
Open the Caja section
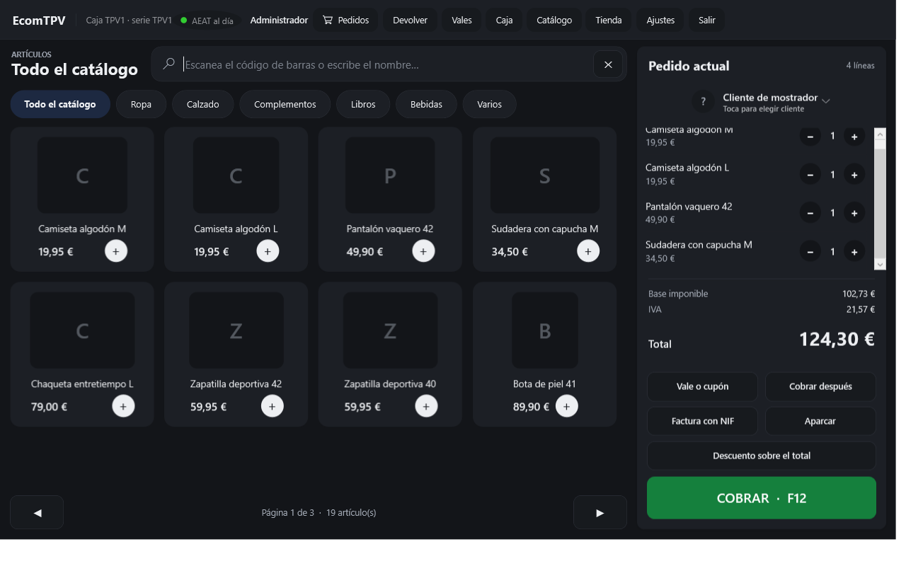[x=504, y=21]
